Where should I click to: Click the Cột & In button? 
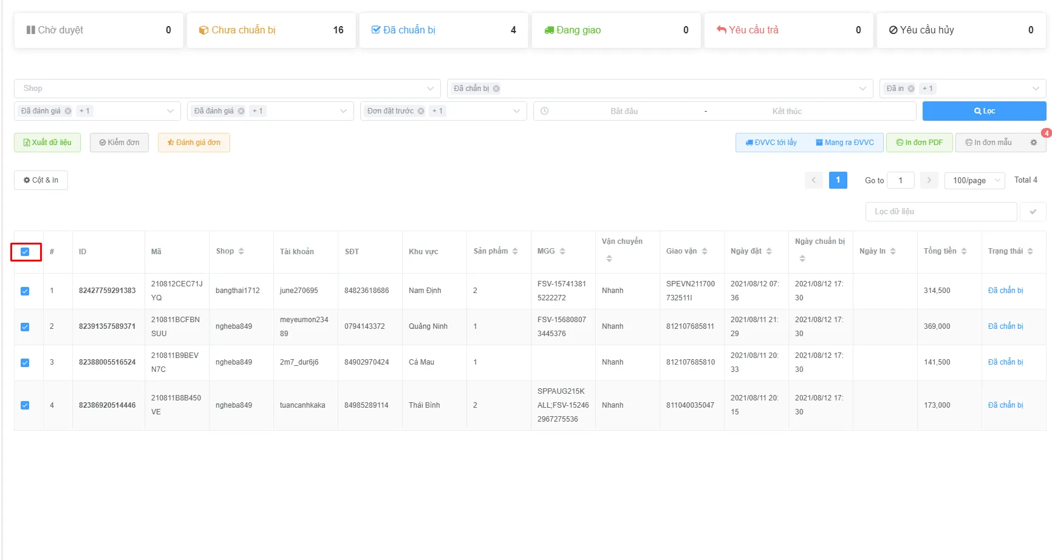(x=41, y=180)
